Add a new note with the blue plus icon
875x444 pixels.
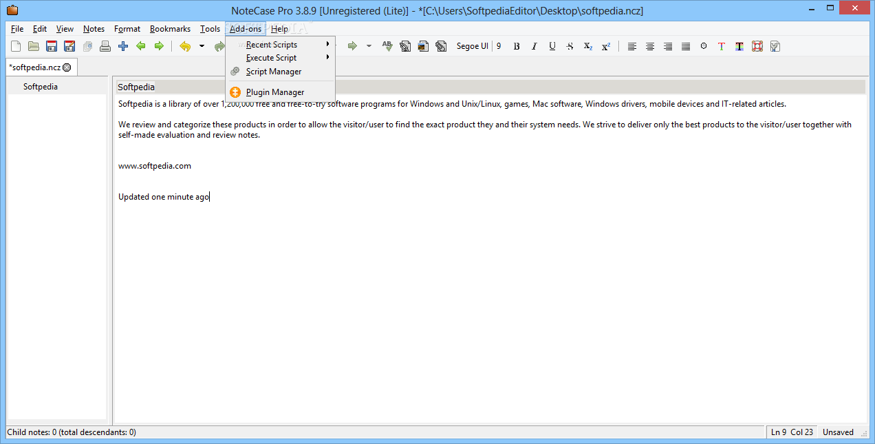pyautogui.click(x=123, y=46)
